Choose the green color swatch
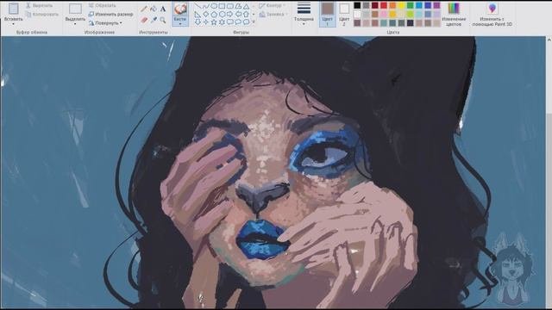Viewport: 552px width, 310px height. (x=411, y=5)
